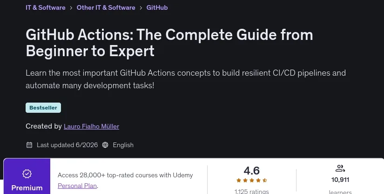This screenshot has width=384, height=194.
Task: Open instructor Lauro Fialho Müller's profile
Action: 91,126
